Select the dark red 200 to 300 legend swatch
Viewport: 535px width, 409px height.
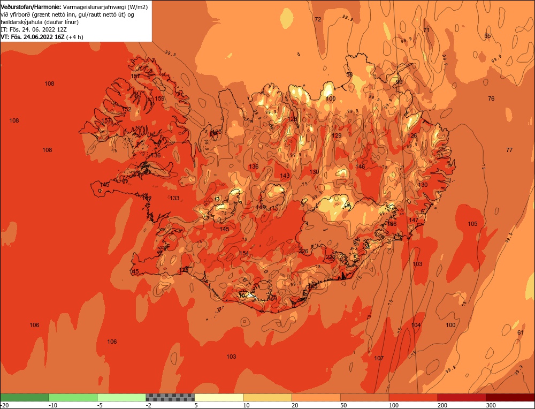[462, 397]
